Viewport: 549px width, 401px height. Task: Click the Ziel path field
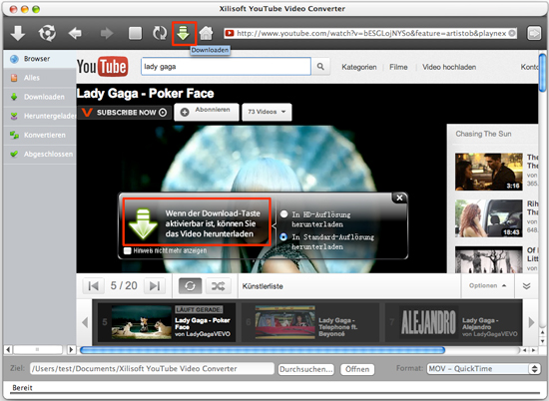tap(152, 368)
